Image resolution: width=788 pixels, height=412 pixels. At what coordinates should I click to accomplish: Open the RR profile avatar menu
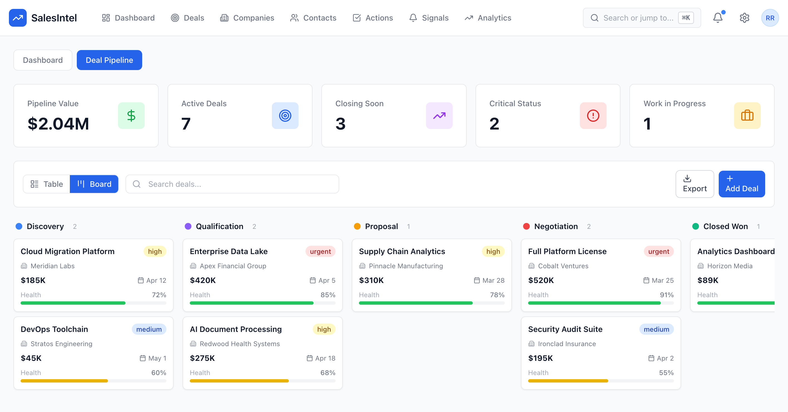click(x=770, y=18)
